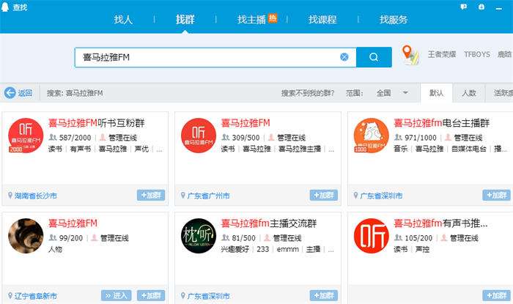513x304 pixels.
Task: Click the map location icon
Action: click(411, 55)
